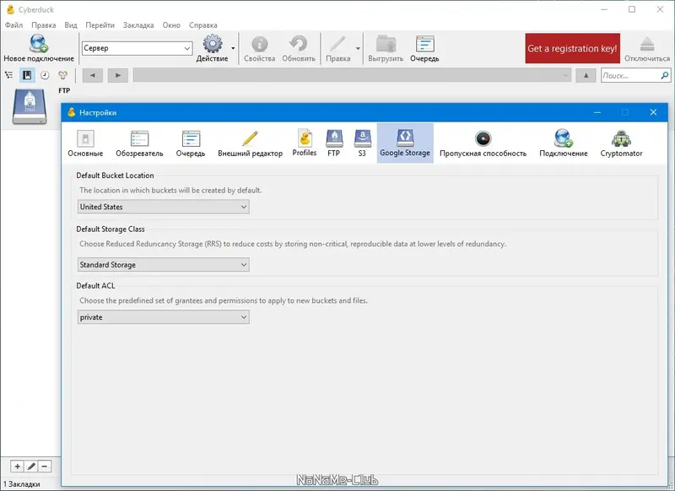Viewport: 675px width, 491px height.
Task: Click the navigate back arrow button
Action: click(92, 75)
